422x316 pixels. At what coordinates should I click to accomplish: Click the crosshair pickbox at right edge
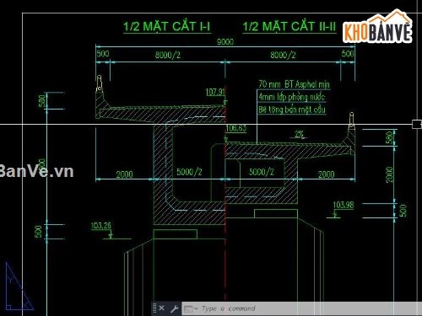(x=417, y=124)
